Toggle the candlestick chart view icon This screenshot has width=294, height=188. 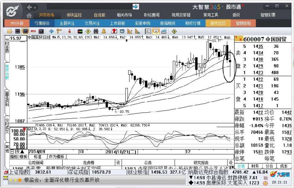[x=25, y=31]
